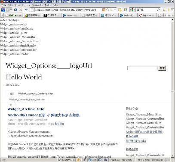The height and width of the screenshot is (162, 175).
Task: Click the Widget_Archive:header debug line
Action: point(14,54)
